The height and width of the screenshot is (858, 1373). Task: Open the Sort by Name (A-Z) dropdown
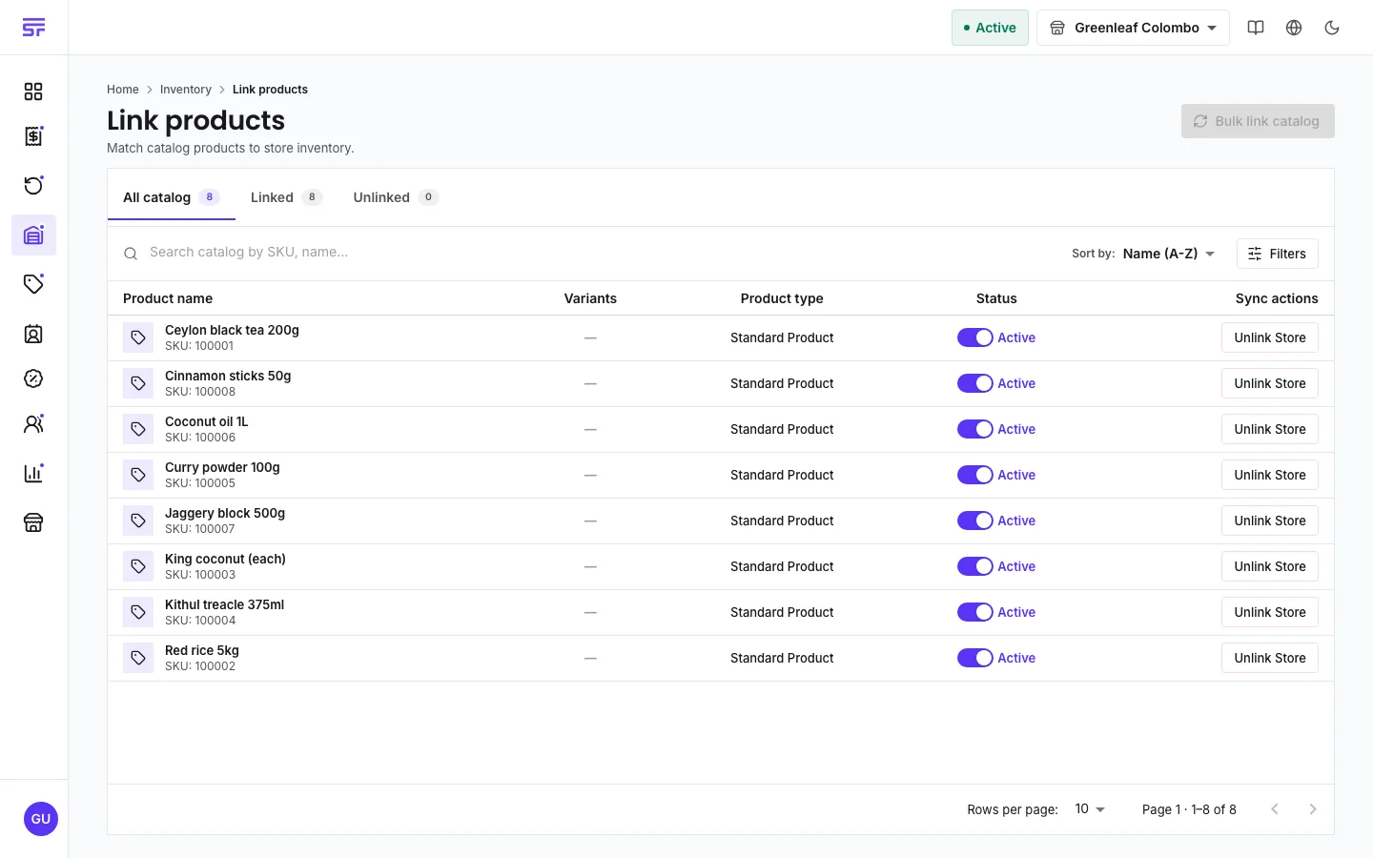click(x=1169, y=254)
